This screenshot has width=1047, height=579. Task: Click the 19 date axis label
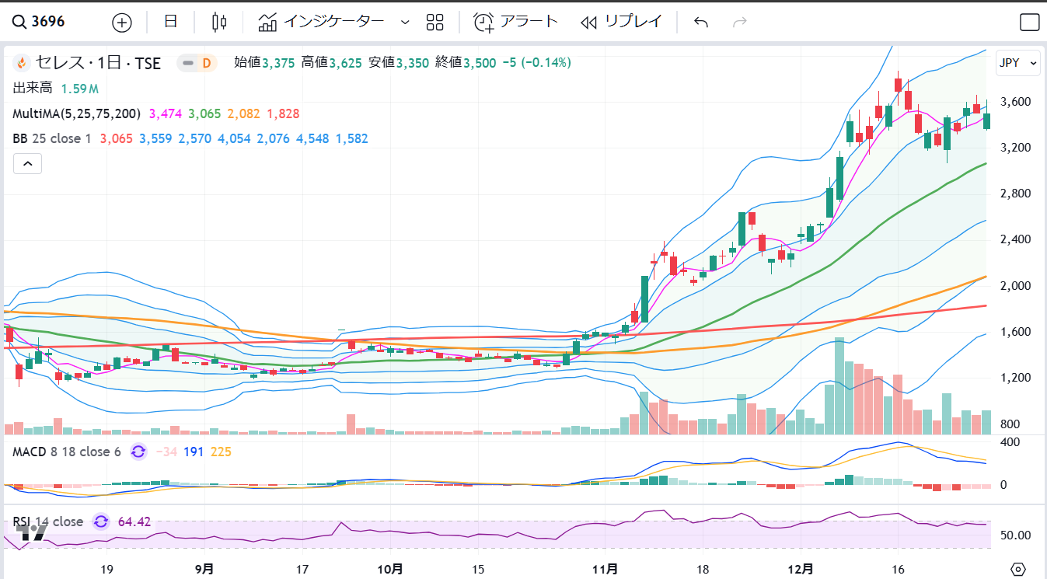(107, 569)
